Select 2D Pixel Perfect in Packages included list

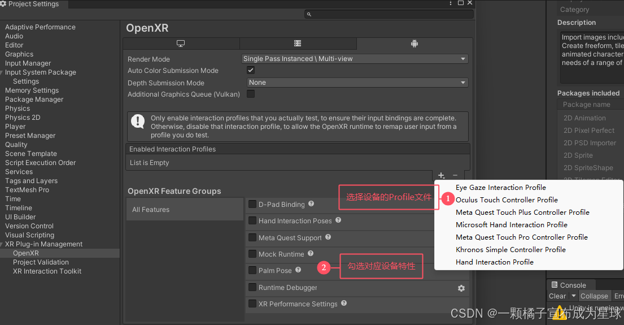[x=588, y=130]
